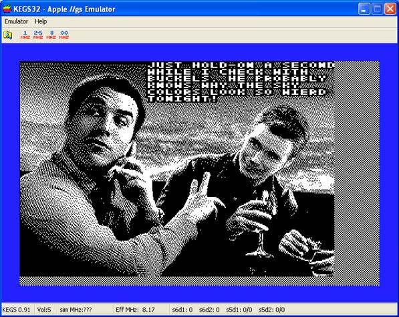Click the disabled maximize button
The height and width of the screenshot is (317, 399).
377,9
